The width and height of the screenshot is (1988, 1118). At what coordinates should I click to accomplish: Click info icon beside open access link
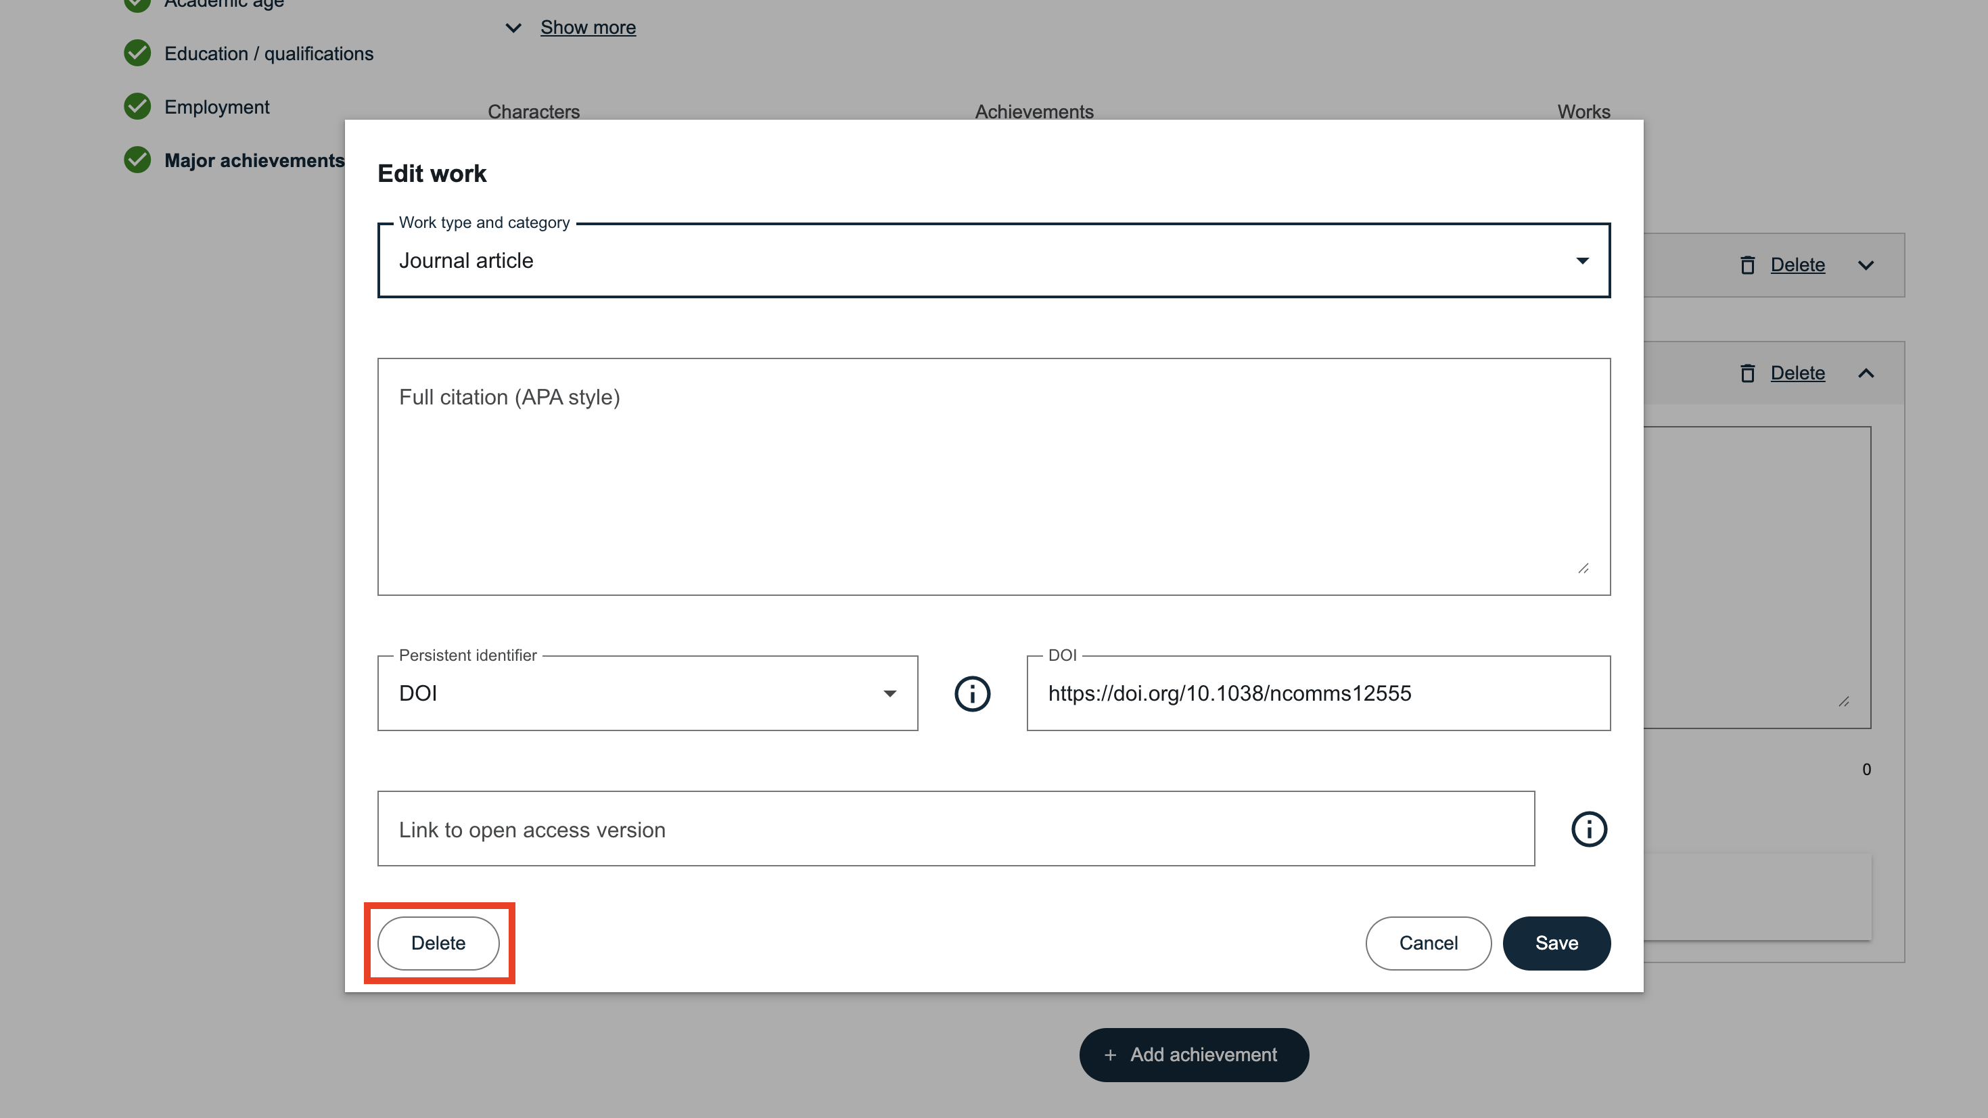click(x=1588, y=829)
